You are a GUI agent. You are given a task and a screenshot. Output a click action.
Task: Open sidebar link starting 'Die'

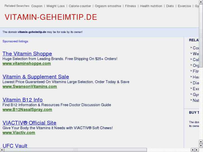click(x=196, y=83)
